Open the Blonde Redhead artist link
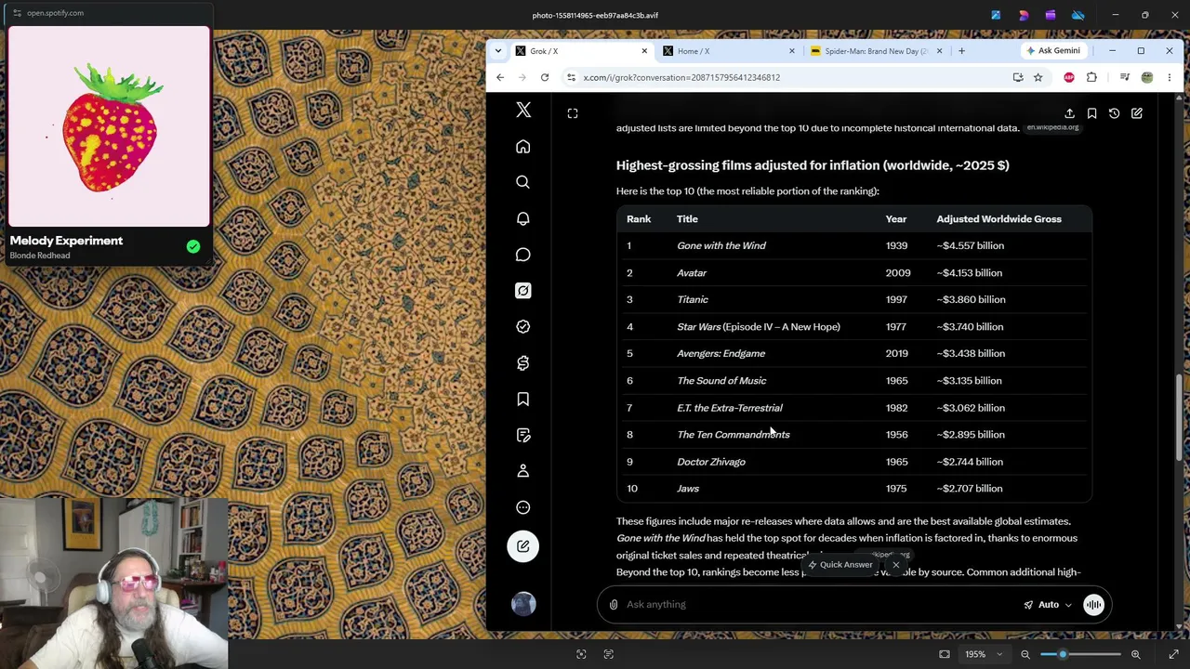1190x669 pixels. (x=40, y=256)
